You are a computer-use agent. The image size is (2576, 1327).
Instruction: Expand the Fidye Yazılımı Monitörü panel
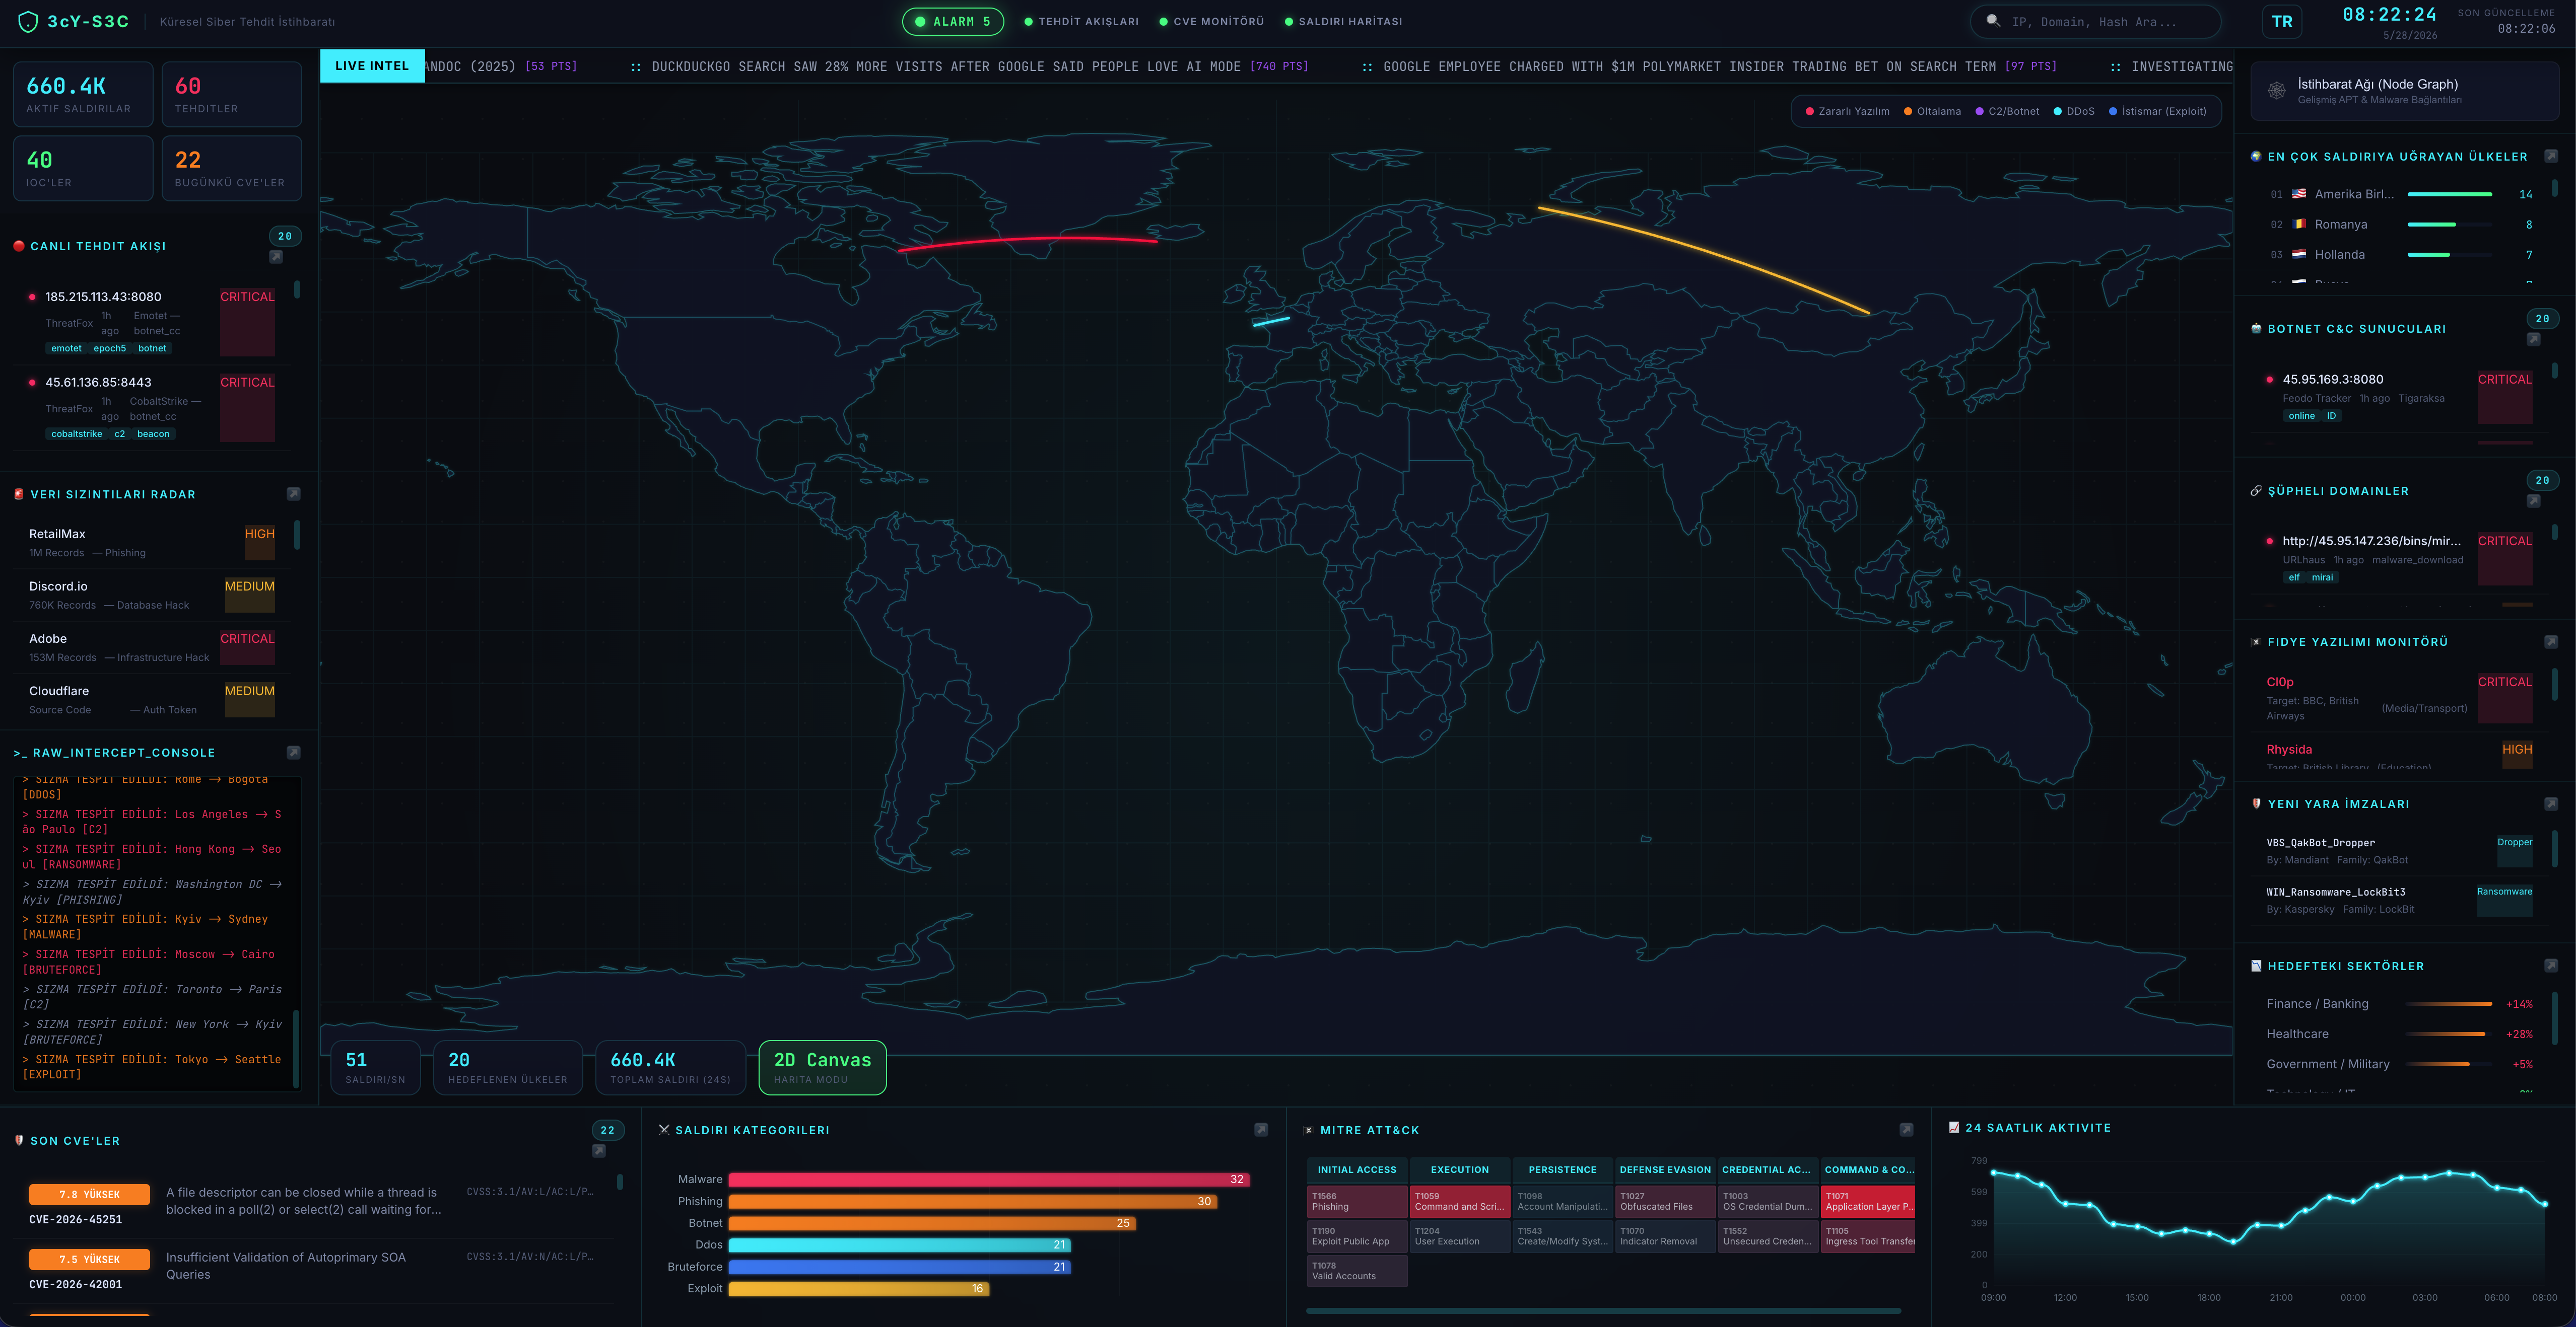click(x=2550, y=641)
